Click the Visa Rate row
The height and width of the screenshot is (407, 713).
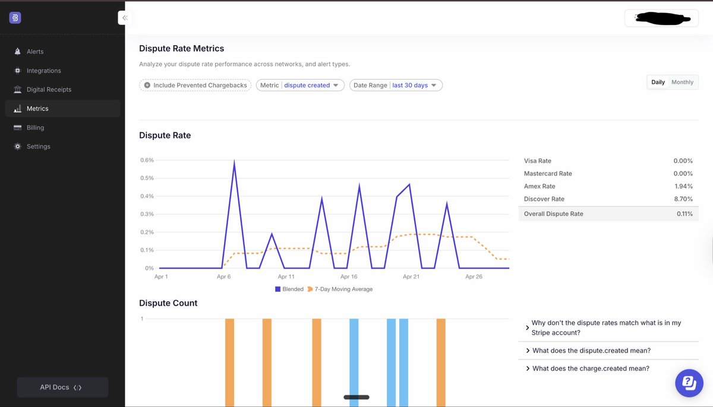[x=608, y=161]
